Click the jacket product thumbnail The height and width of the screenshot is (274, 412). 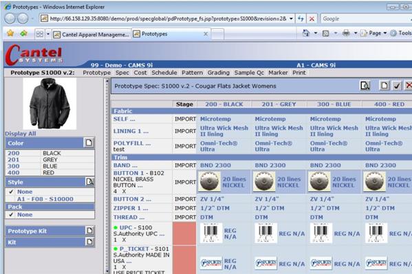pos(50,104)
